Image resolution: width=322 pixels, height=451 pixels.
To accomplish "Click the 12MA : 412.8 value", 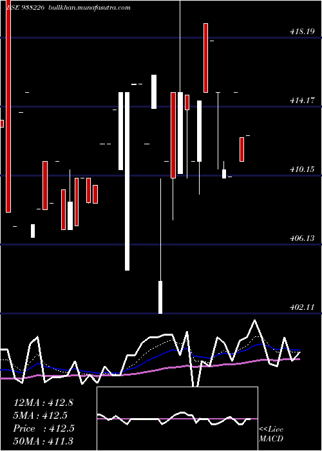I will tap(43, 403).
